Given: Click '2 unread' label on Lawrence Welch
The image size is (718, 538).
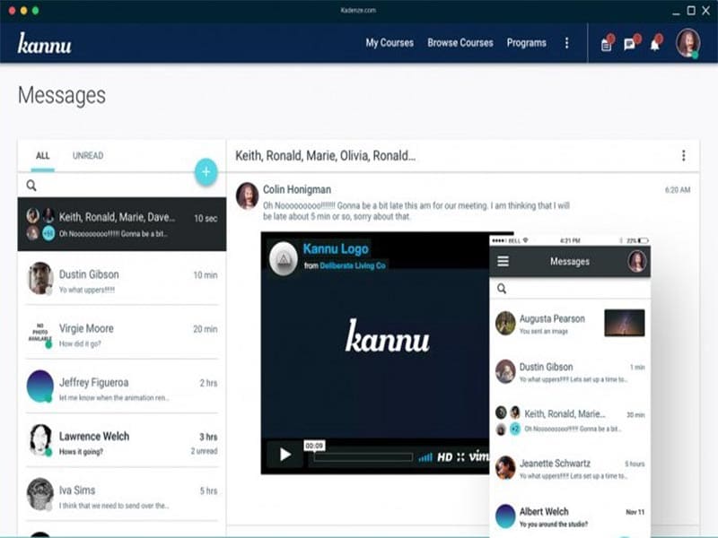Looking at the screenshot, I should (205, 451).
